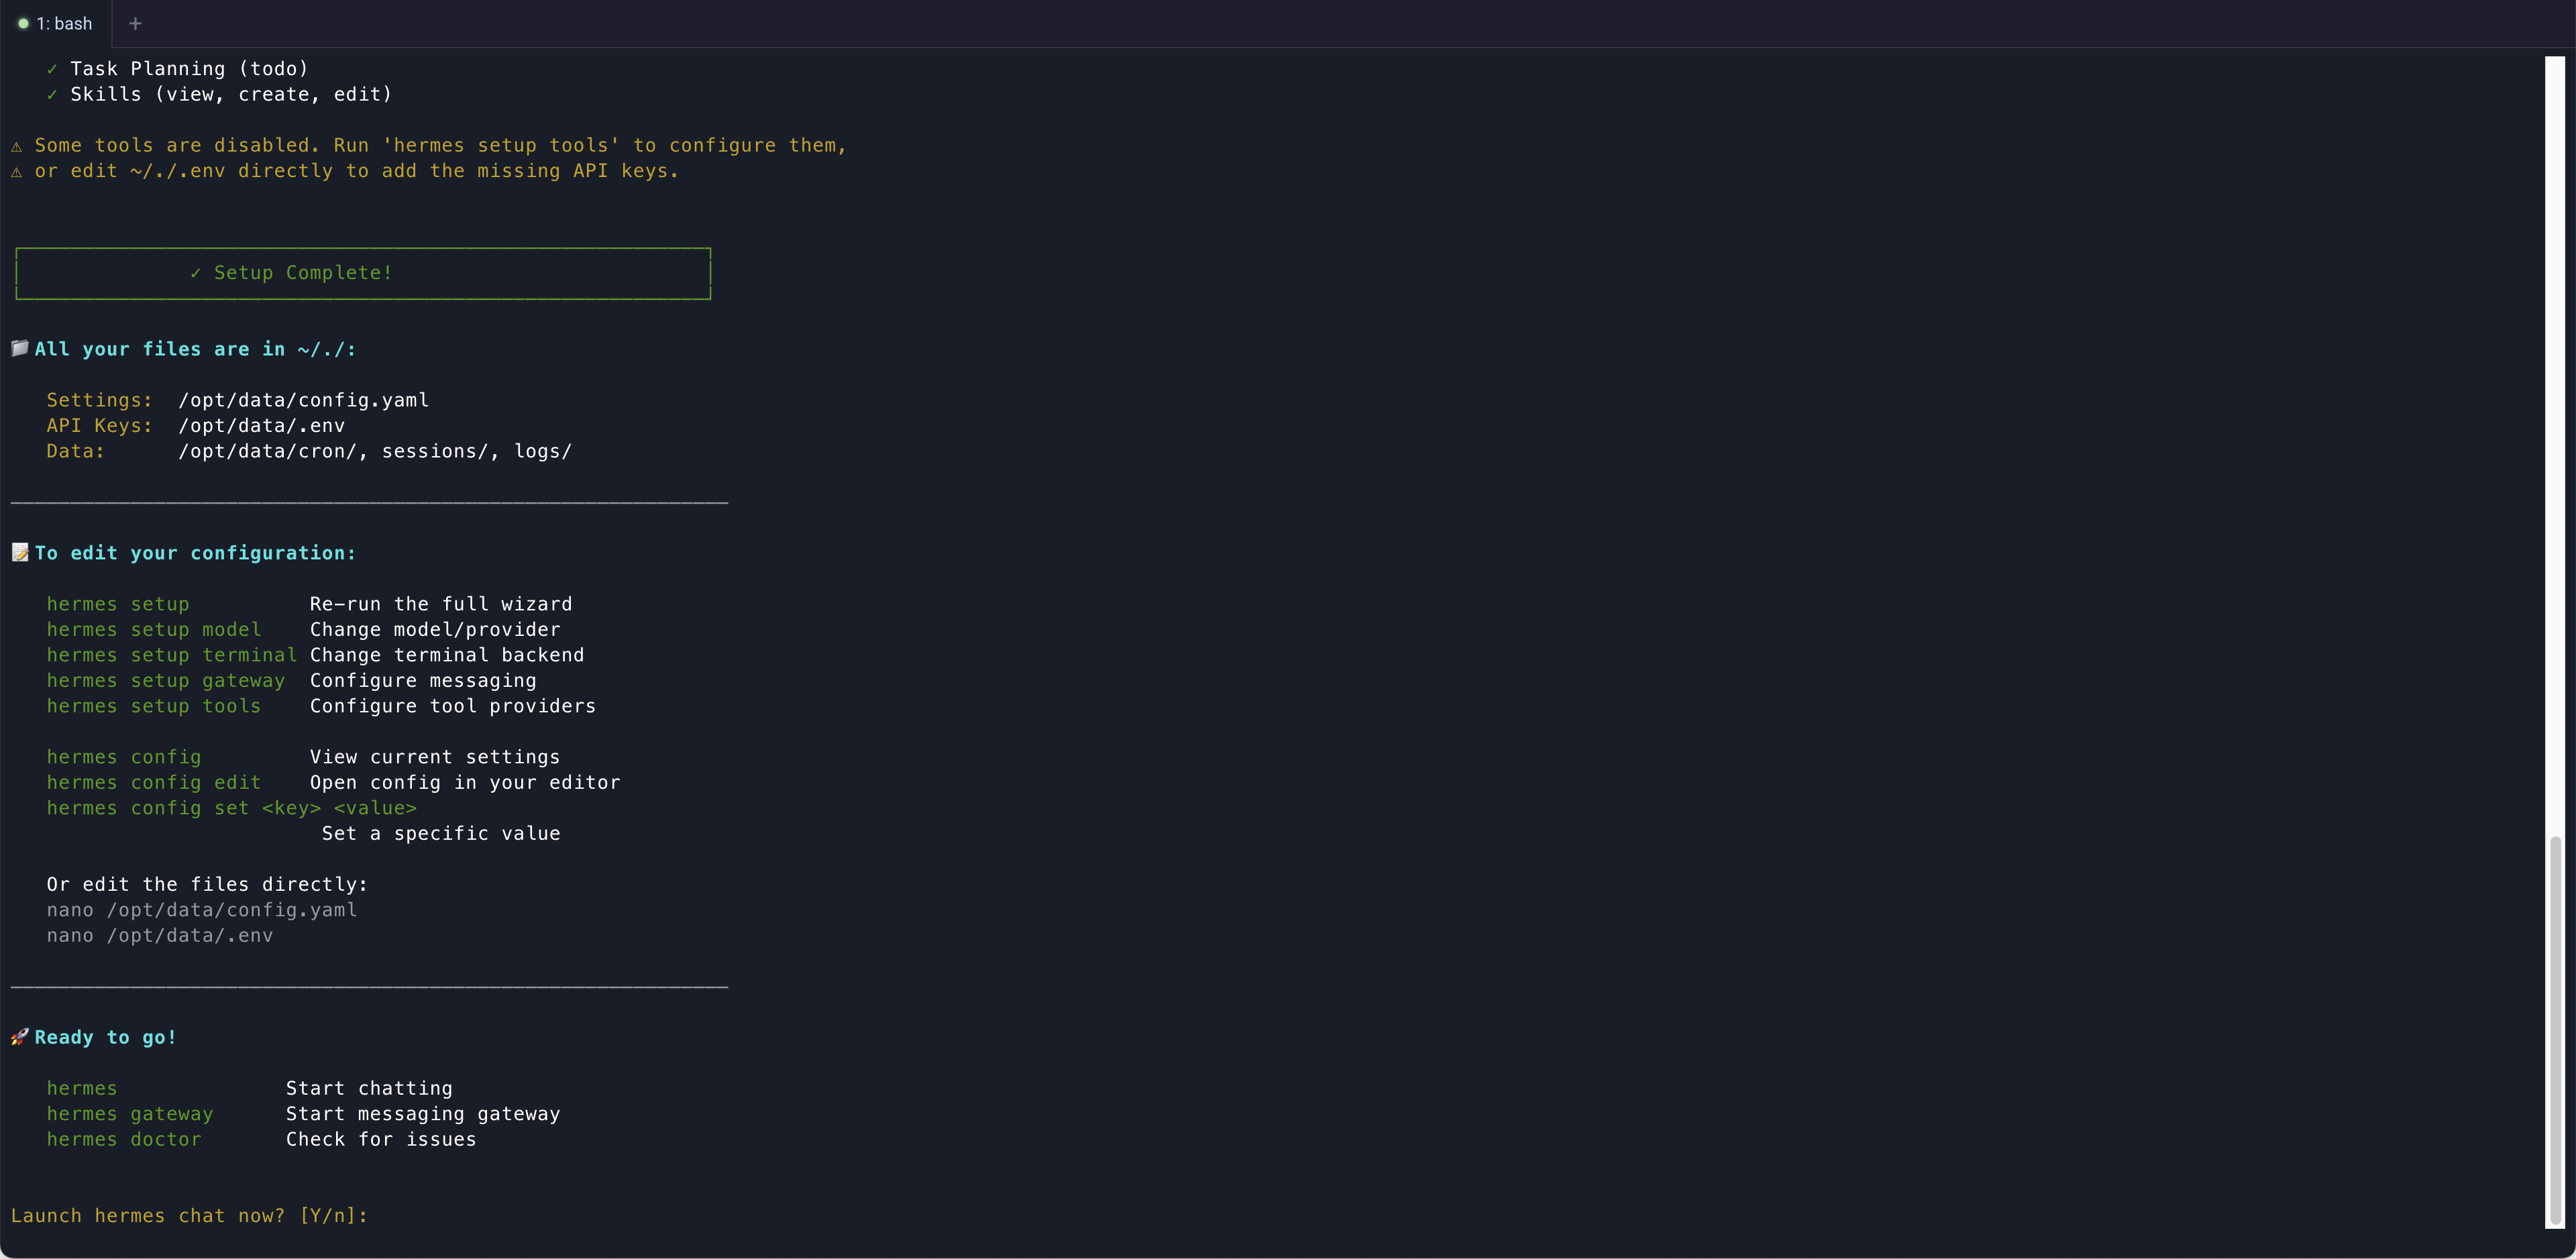The width and height of the screenshot is (2576, 1259).
Task: Select the '1: bash' terminal tab
Action: (55, 23)
